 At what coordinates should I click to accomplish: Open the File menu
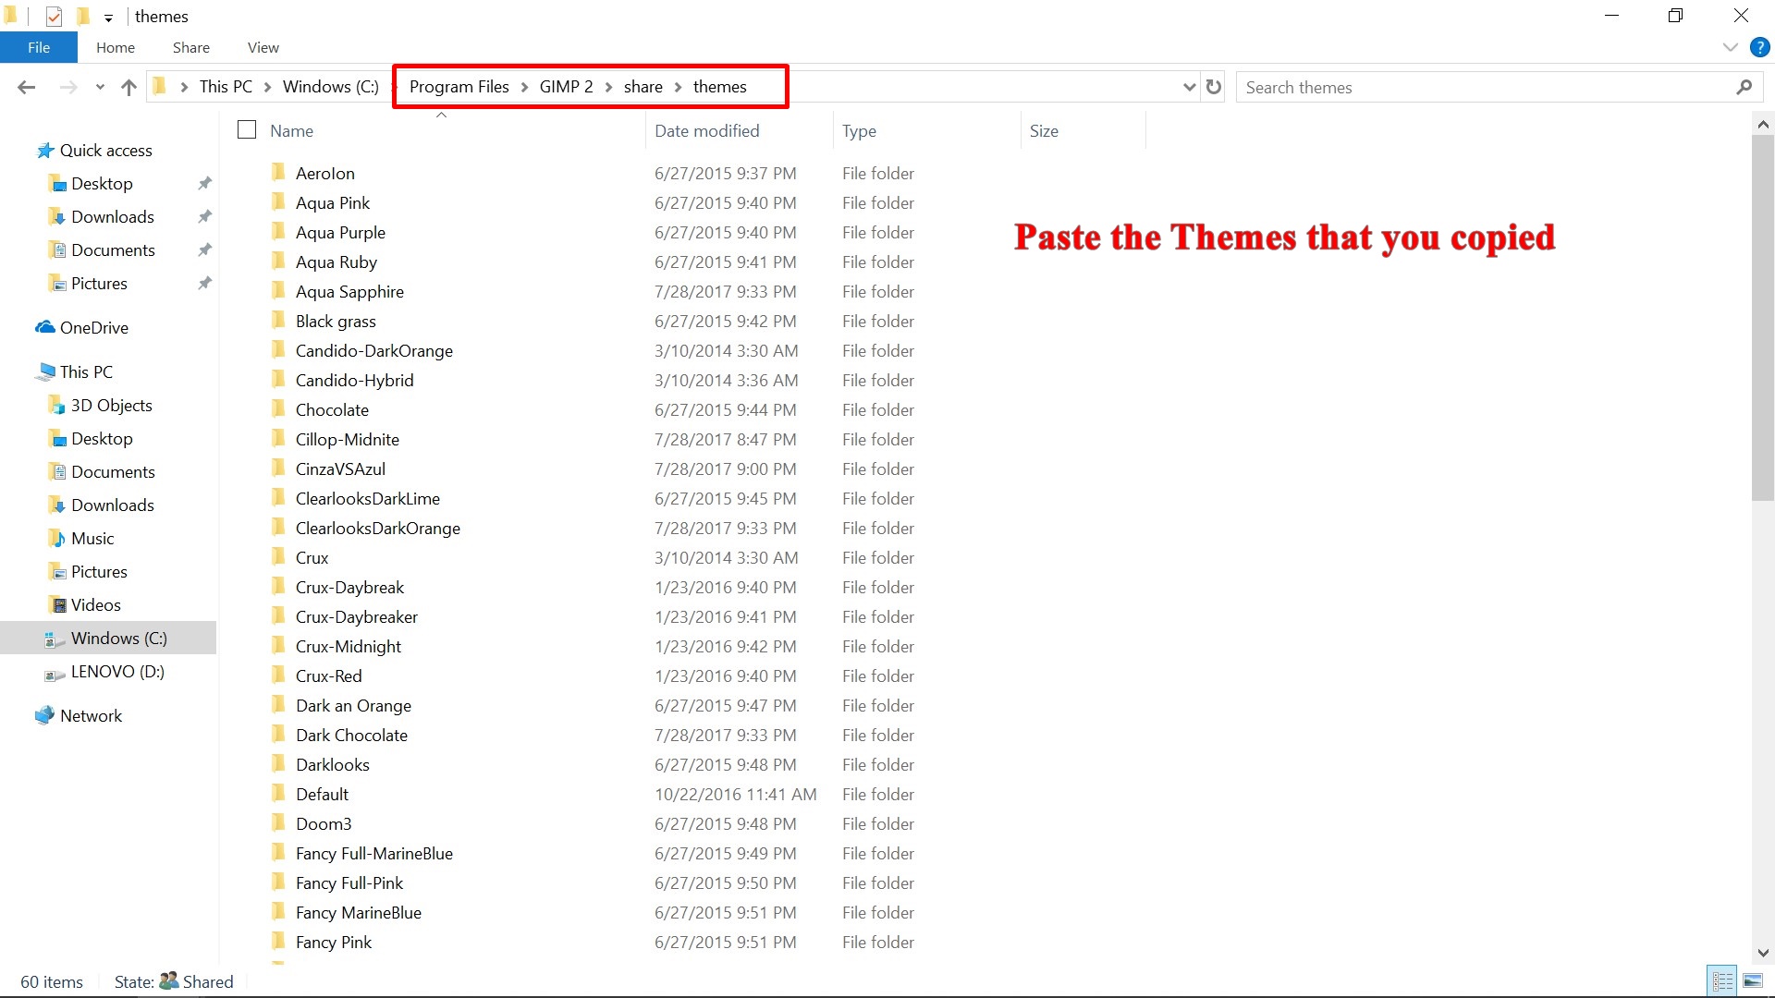38,47
